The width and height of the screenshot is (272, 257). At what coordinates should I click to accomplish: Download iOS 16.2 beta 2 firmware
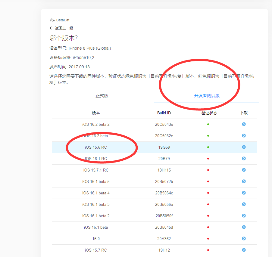pos(244,124)
